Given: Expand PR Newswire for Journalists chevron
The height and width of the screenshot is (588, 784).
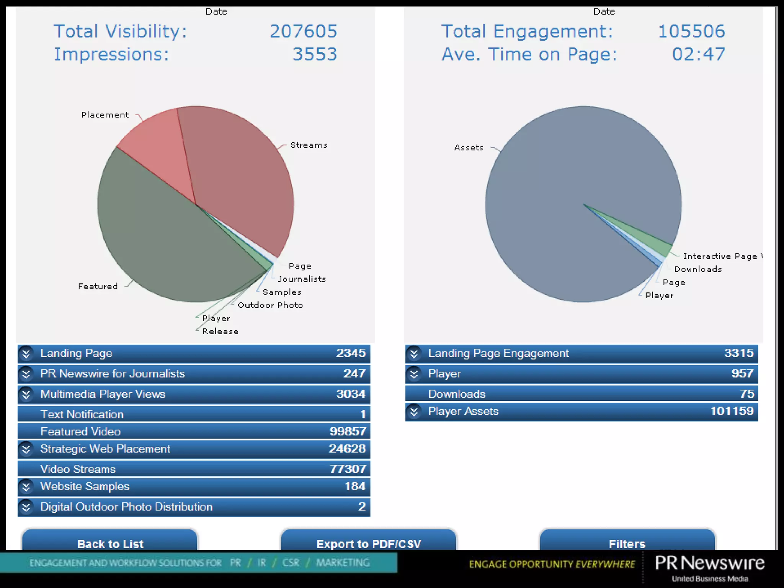Looking at the screenshot, I should coord(26,374).
